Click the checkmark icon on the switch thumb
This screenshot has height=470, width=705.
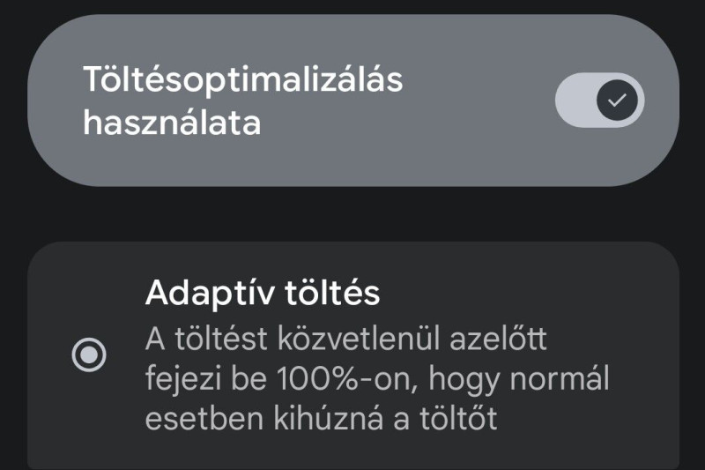618,101
